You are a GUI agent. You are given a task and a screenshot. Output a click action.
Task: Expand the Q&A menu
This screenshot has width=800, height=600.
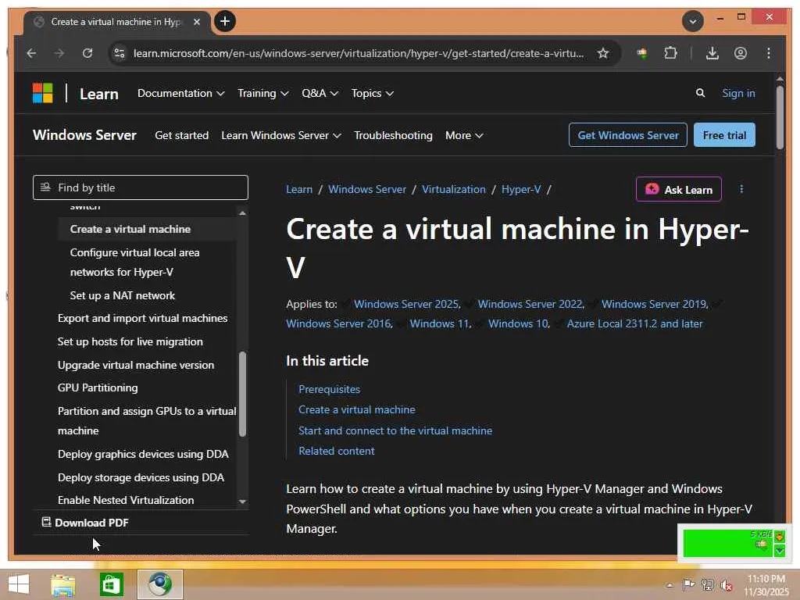coord(320,94)
